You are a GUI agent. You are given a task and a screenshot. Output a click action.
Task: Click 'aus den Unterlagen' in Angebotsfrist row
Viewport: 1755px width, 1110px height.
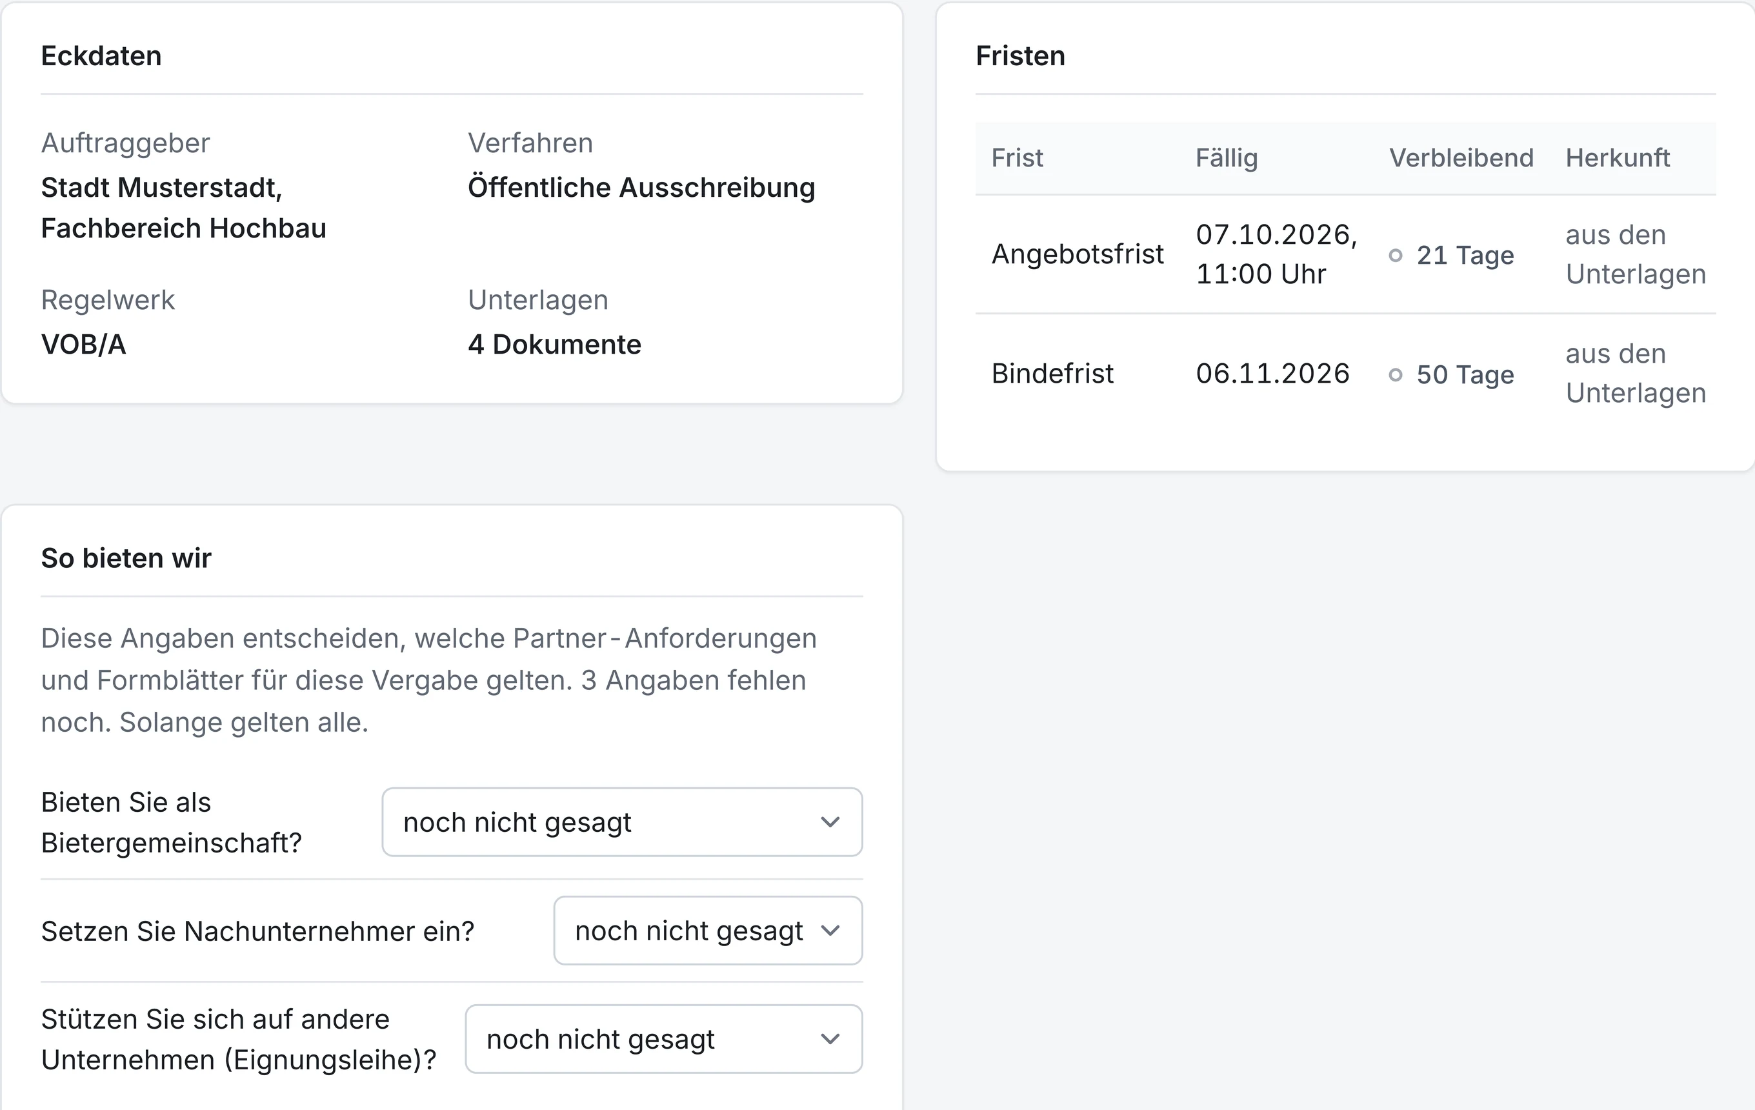pyautogui.click(x=1636, y=254)
